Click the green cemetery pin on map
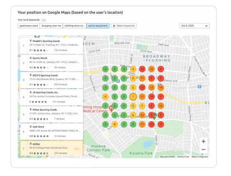The image size is (231, 176). click(x=155, y=116)
